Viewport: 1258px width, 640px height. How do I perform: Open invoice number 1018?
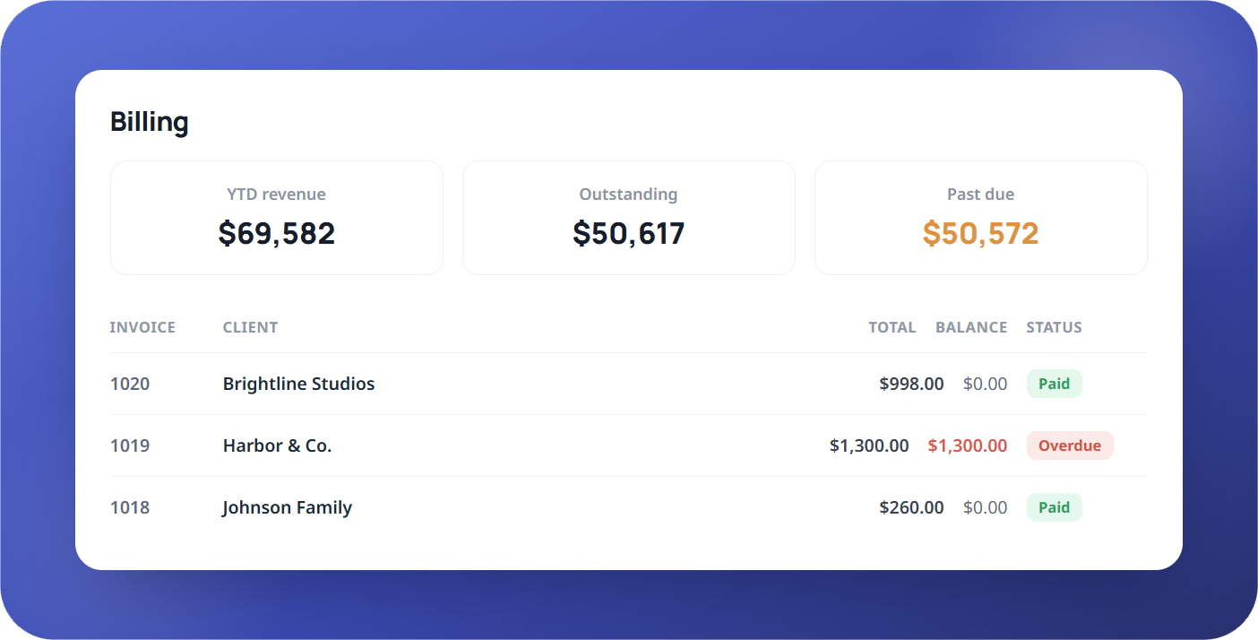pos(130,507)
